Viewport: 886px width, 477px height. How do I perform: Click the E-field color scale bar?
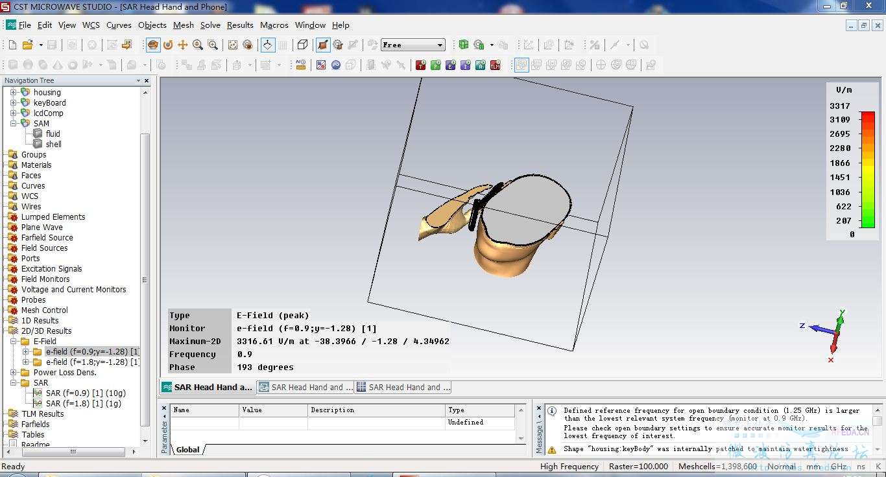point(867,170)
